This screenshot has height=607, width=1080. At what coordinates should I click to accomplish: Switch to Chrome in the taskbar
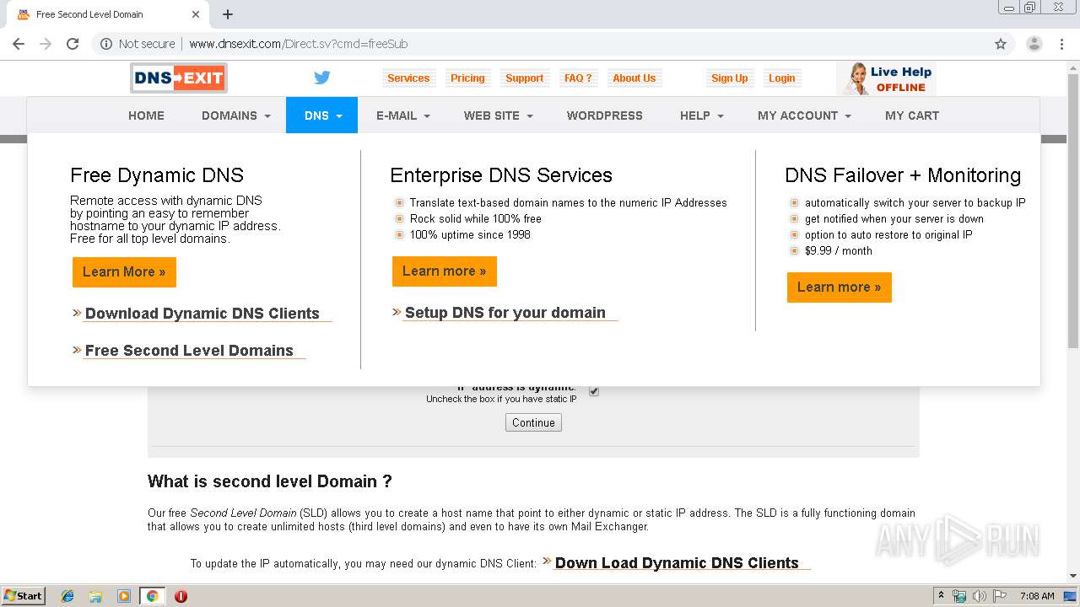(x=152, y=596)
